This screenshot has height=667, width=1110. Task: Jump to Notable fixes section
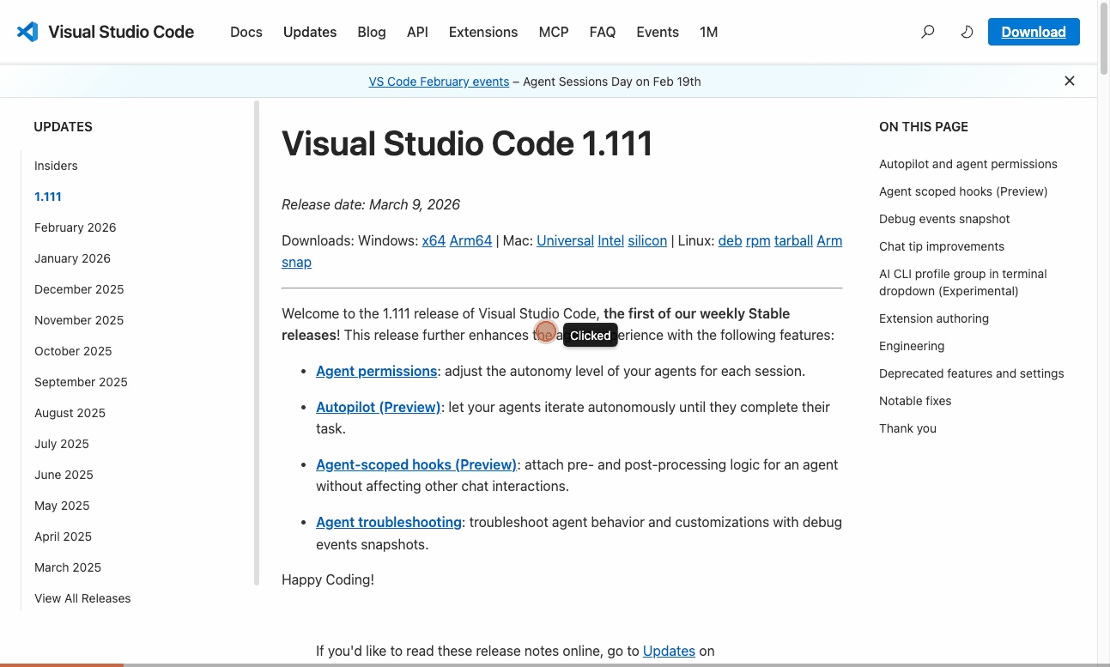pos(915,401)
